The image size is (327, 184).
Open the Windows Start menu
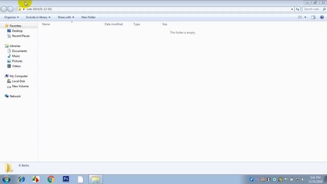7,179
